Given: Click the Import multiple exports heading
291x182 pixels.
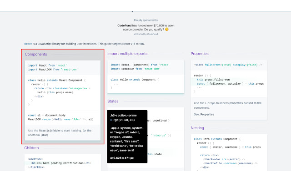Looking at the screenshot, I should [x=127, y=54].
